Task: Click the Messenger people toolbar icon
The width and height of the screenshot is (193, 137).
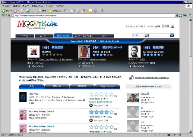Action: click(102, 11)
